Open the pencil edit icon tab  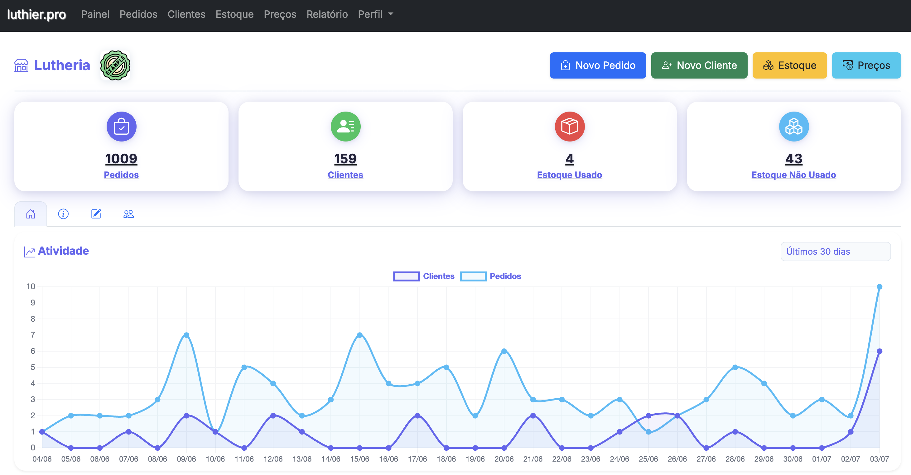click(96, 214)
